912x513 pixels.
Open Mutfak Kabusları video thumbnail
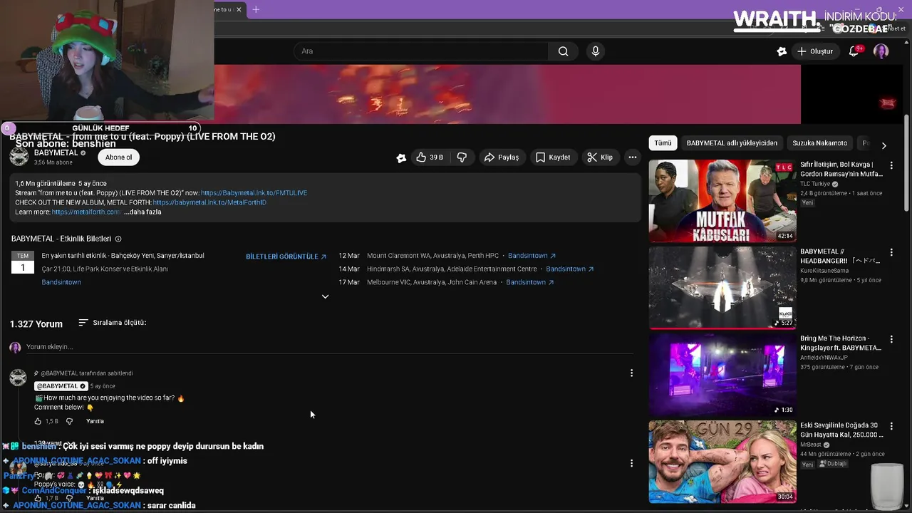722,201
